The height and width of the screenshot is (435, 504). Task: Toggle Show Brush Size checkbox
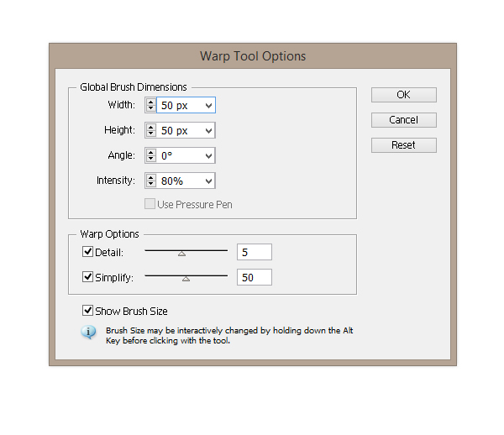(88, 311)
